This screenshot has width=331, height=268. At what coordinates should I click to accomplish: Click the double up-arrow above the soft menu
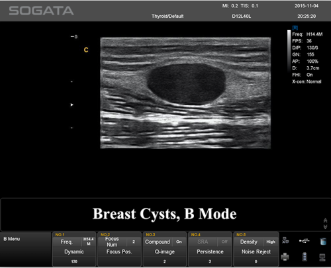(325, 220)
